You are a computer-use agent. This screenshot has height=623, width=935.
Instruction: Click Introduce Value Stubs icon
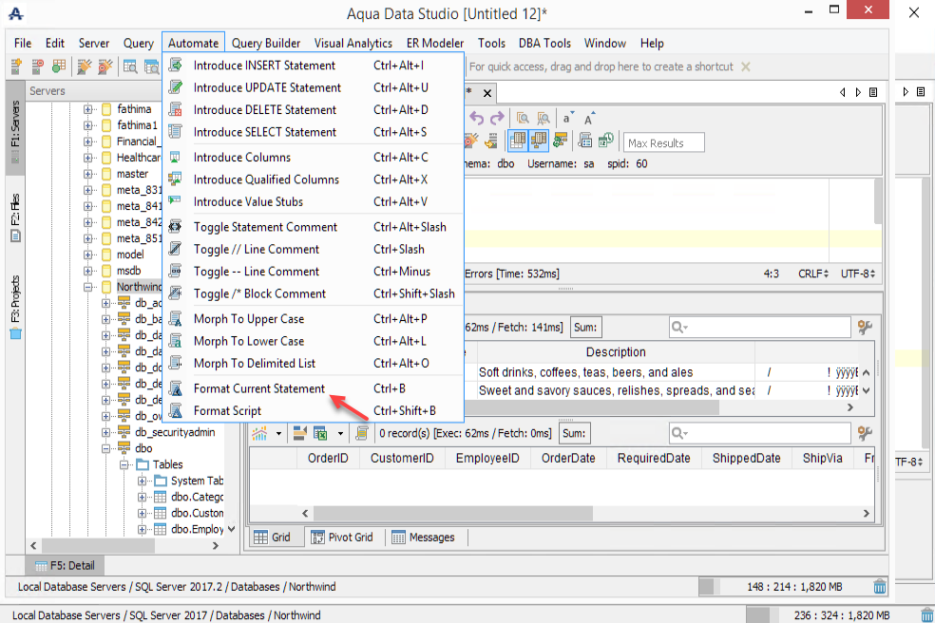pyautogui.click(x=175, y=201)
